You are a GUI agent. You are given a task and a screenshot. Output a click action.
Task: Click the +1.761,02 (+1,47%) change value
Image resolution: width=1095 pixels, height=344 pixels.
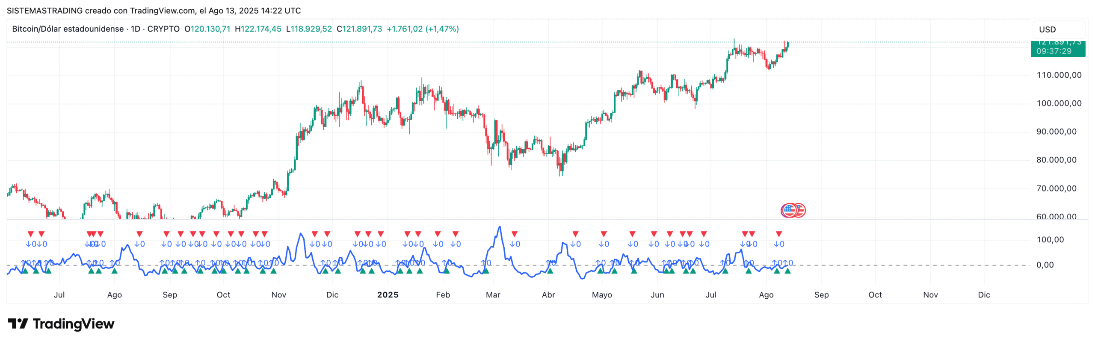coord(422,29)
